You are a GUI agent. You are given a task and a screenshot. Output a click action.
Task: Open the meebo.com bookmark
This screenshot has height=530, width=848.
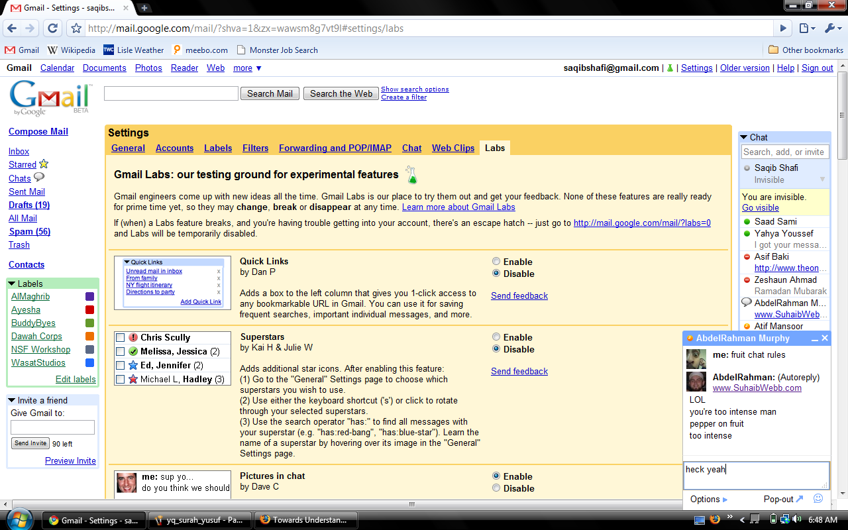(200, 50)
